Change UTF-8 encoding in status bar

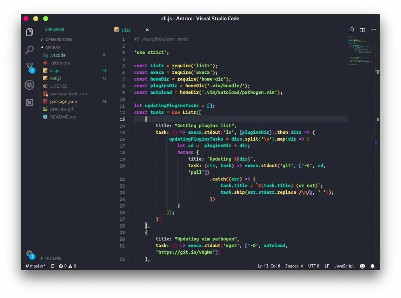click(314, 266)
